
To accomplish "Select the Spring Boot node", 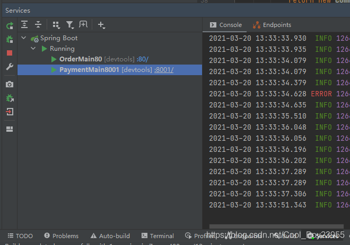I will coord(59,38).
